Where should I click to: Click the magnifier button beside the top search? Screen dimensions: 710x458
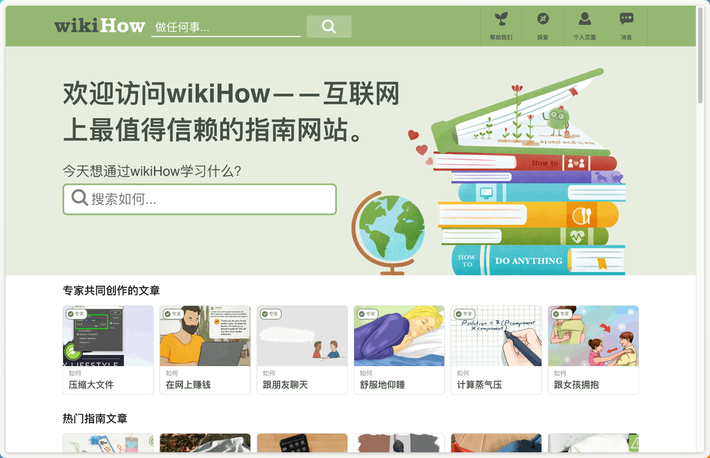pyautogui.click(x=328, y=26)
